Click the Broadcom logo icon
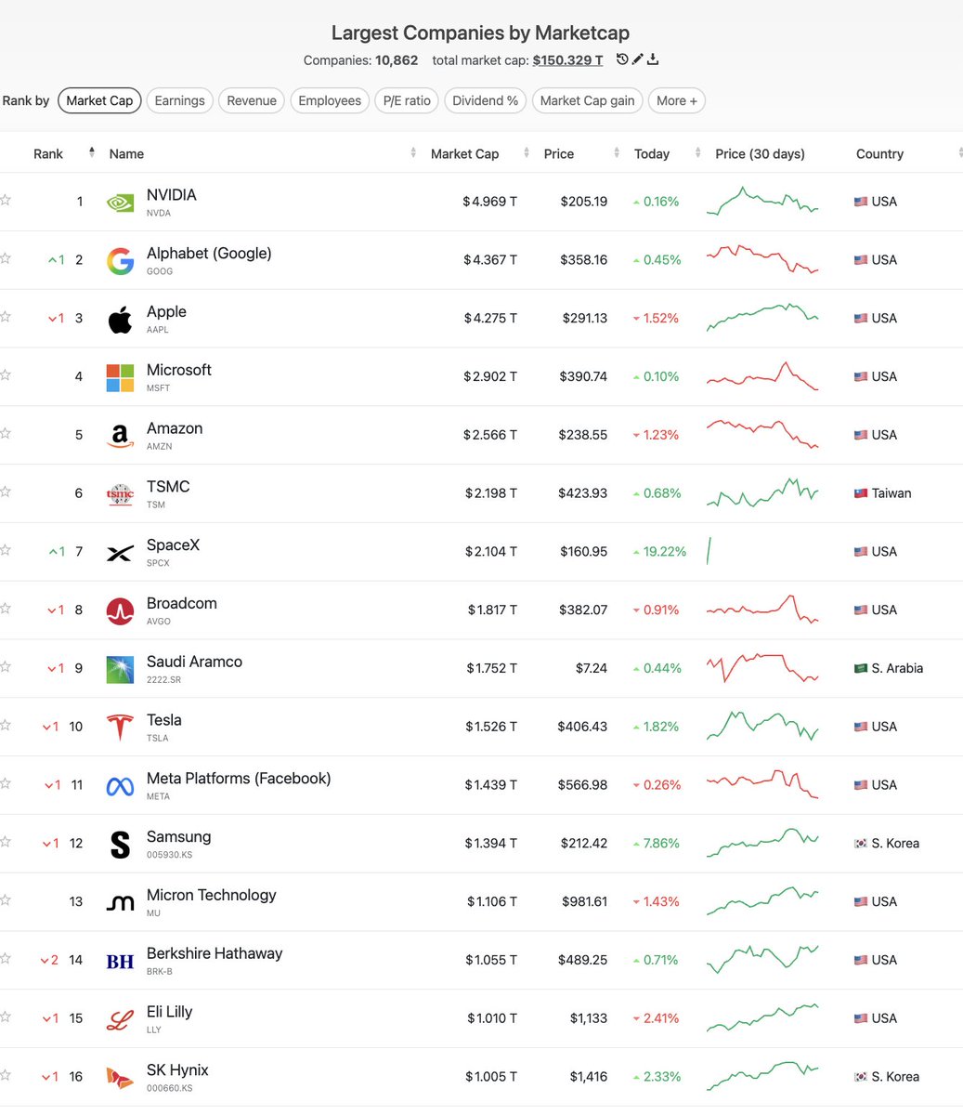 (120, 611)
